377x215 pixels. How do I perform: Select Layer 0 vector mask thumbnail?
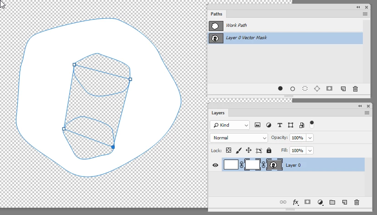click(274, 165)
